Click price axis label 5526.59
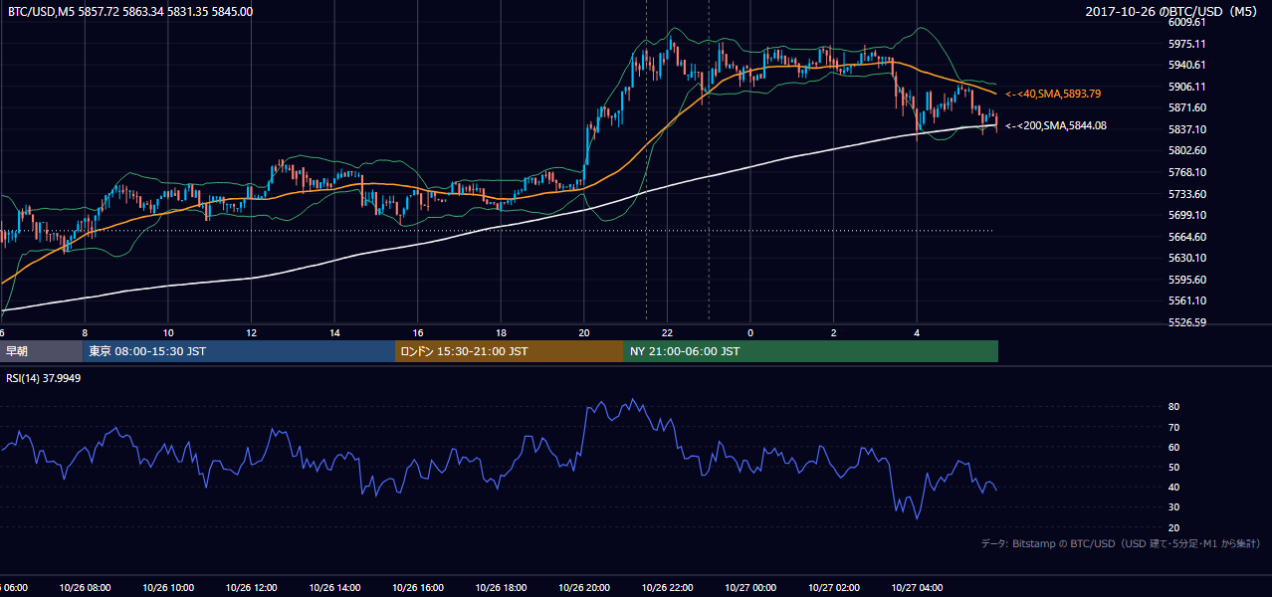This screenshot has width=1272, height=597. click(1187, 322)
